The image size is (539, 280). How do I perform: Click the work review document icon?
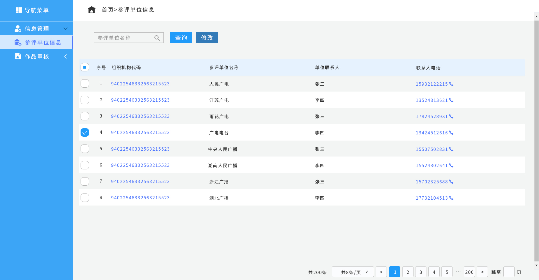[18, 56]
